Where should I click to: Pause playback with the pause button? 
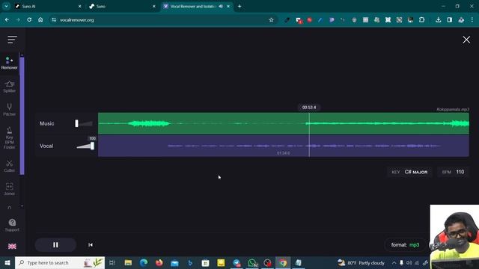[55, 244]
